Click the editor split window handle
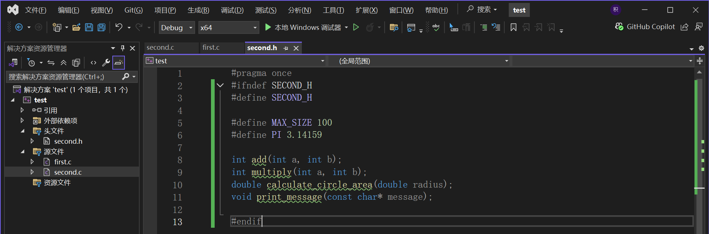709x234 pixels. pos(700,61)
